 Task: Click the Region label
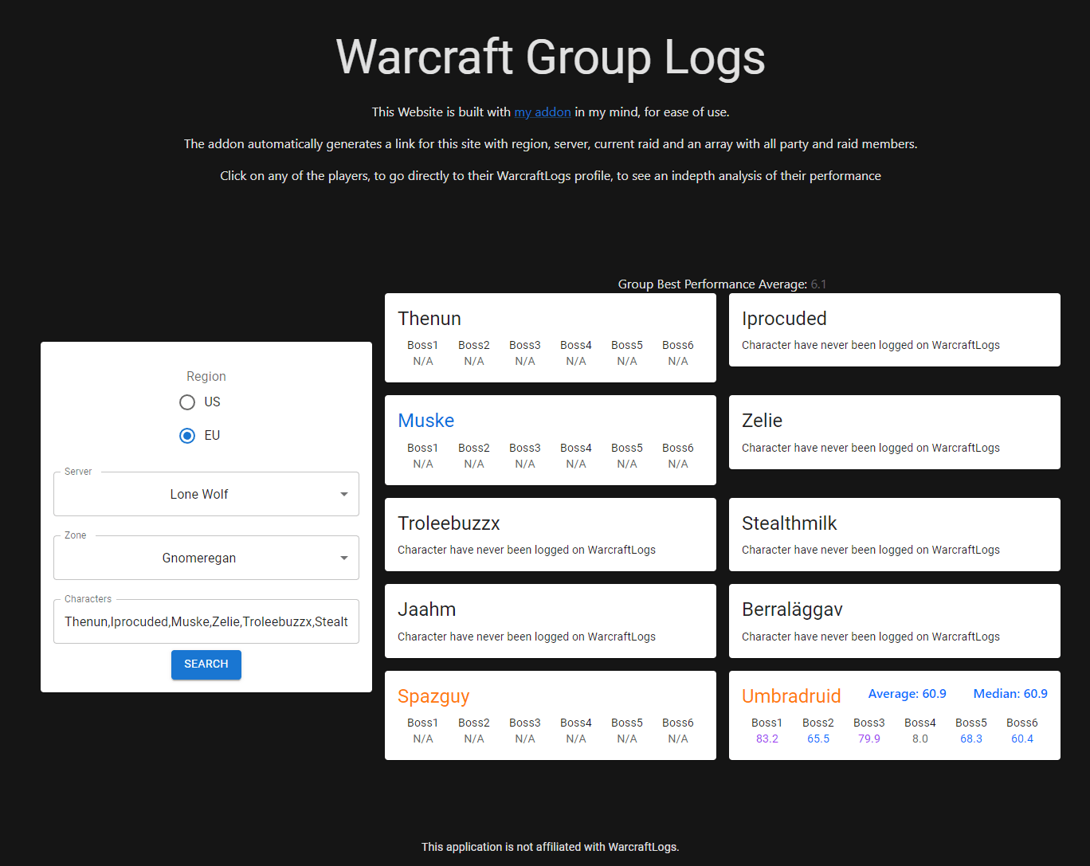206,376
